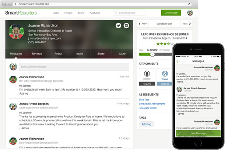
Task: Open the Store menu
Action: [x=81, y=13]
